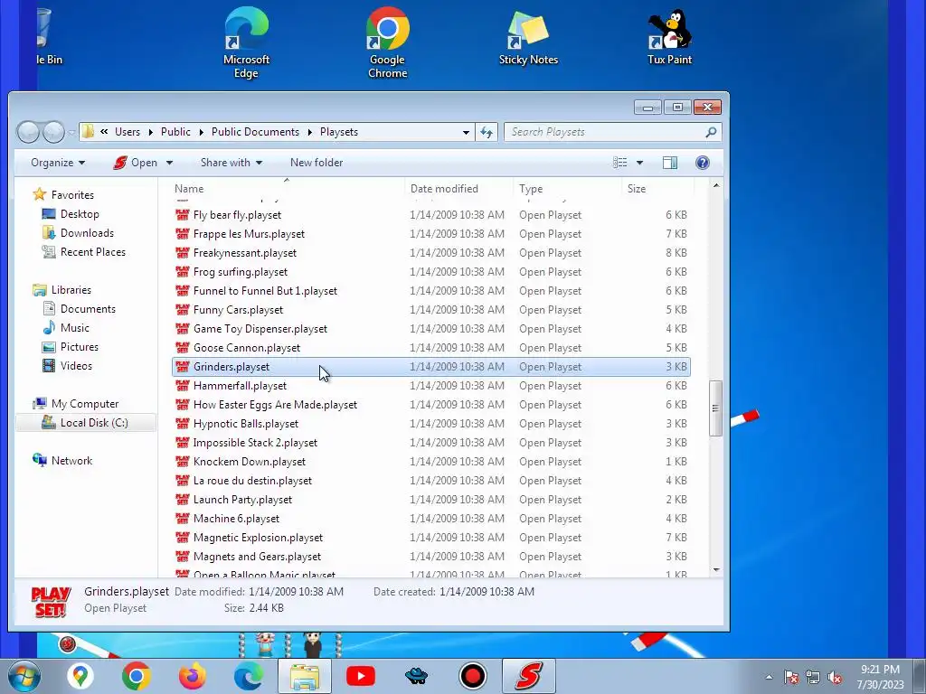
Task: Select the Sticky Notes desktop icon
Action: 528,38
